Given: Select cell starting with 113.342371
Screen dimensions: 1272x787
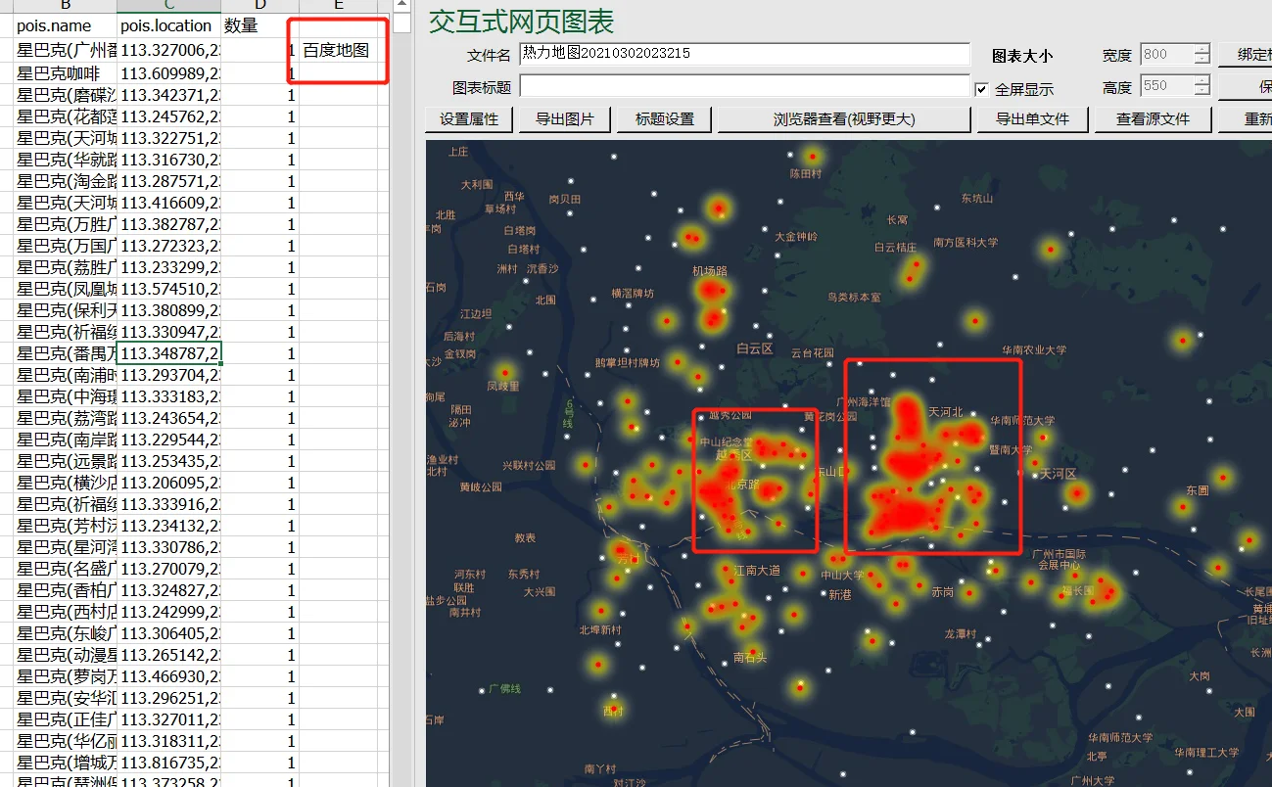Looking at the screenshot, I should 168,95.
